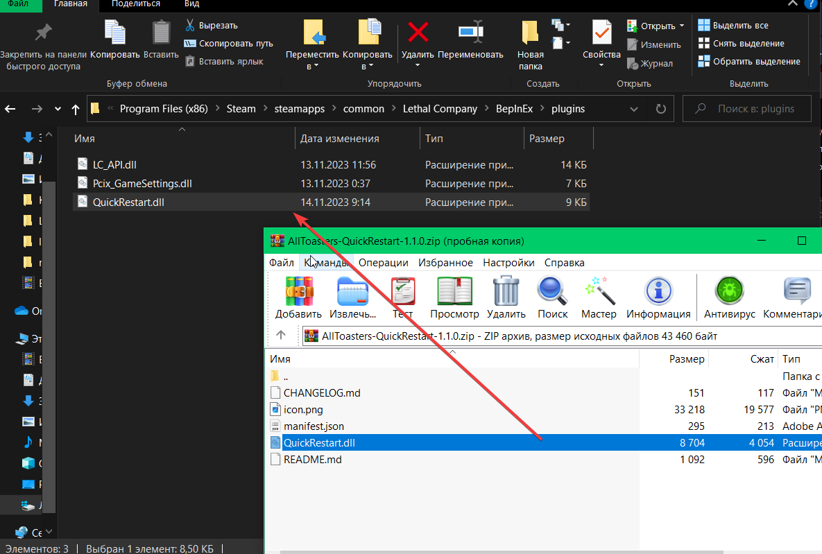Image resolution: width=822 pixels, height=554 pixels.
Task: Expand the address bar history dropdown
Action: click(634, 109)
